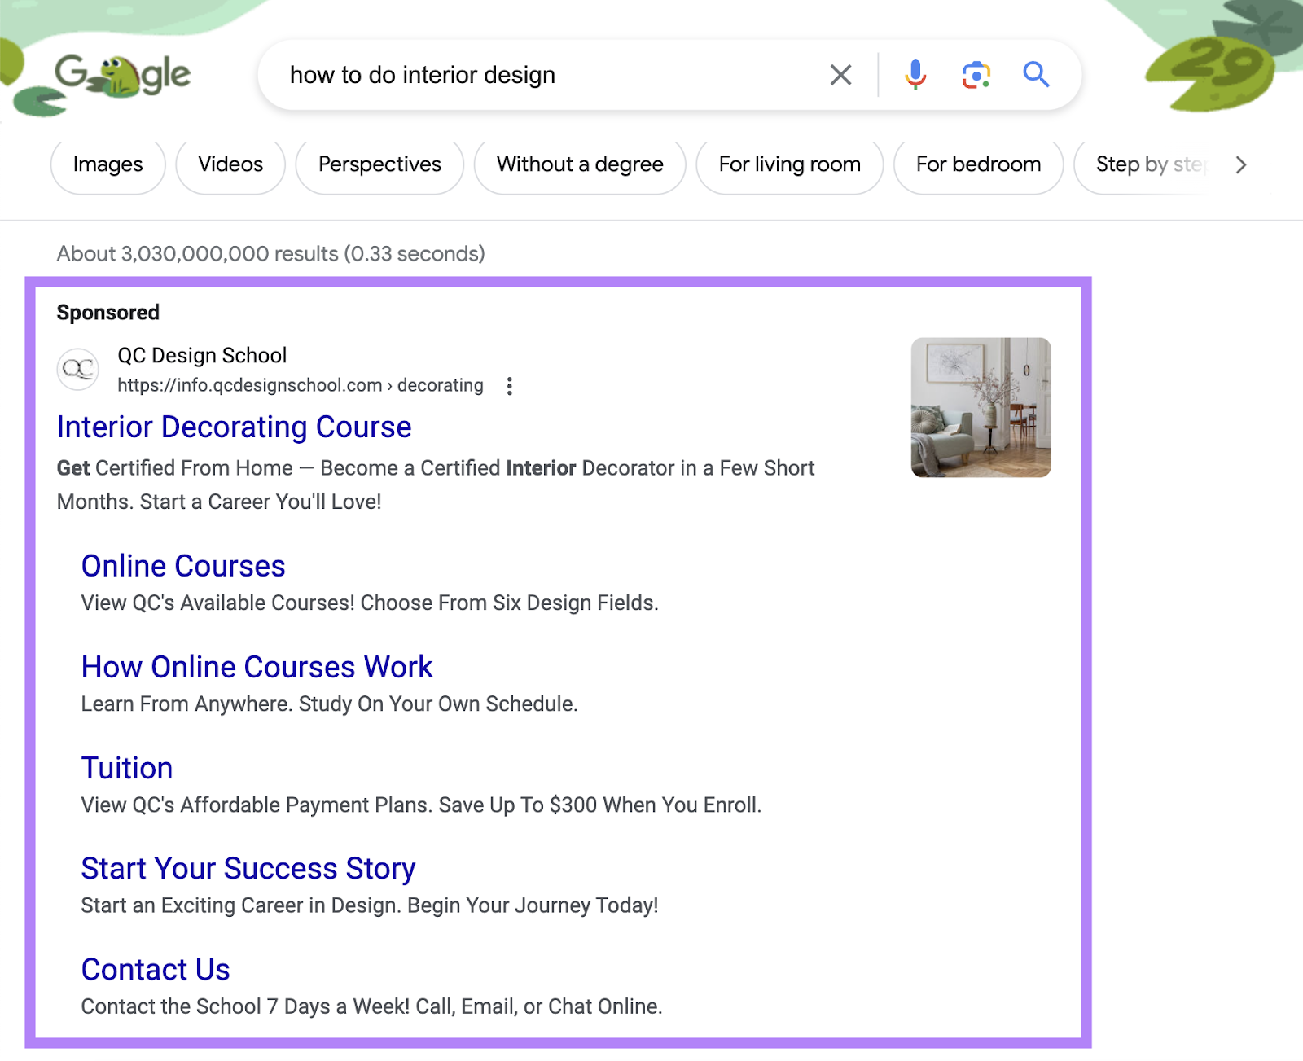The height and width of the screenshot is (1061, 1303).
Task: View QC's Tuition payment plans sitelink
Action: tap(126, 767)
